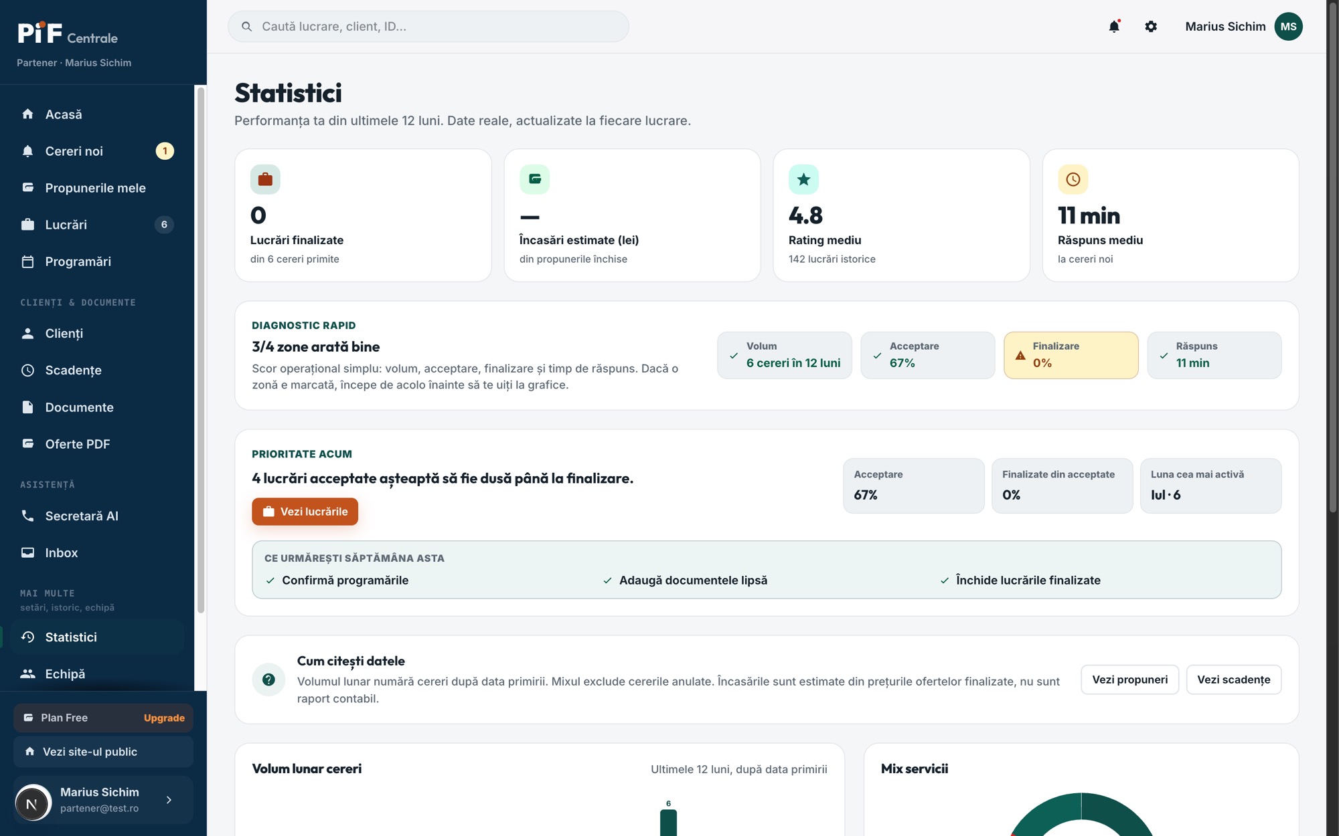Click the person icon next to Clienți
This screenshot has height=836, width=1339.
tap(27, 333)
